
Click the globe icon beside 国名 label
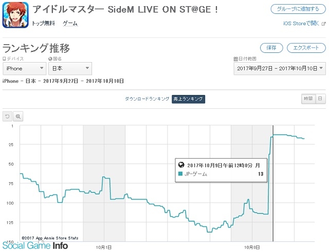tap(50, 59)
